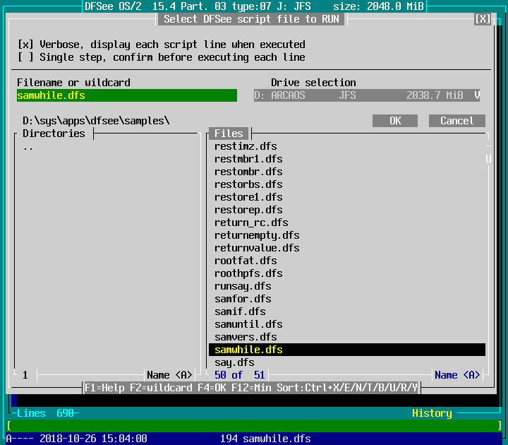Confirm with the OK button
508x445 pixels.
click(395, 121)
